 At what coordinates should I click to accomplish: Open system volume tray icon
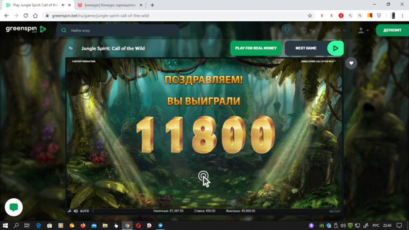pos(343,226)
